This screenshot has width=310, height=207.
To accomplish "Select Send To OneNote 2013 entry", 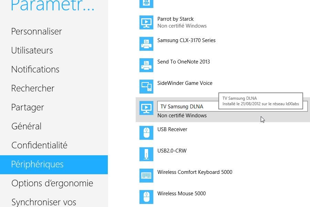I will (184, 62).
